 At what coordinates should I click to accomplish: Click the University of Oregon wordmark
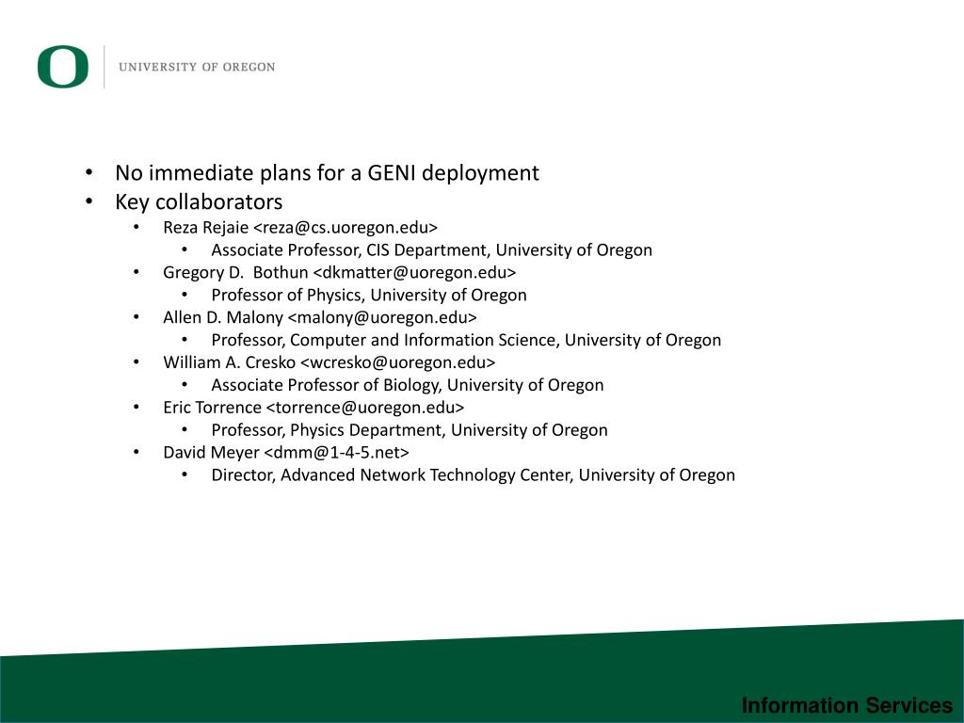click(x=197, y=67)
